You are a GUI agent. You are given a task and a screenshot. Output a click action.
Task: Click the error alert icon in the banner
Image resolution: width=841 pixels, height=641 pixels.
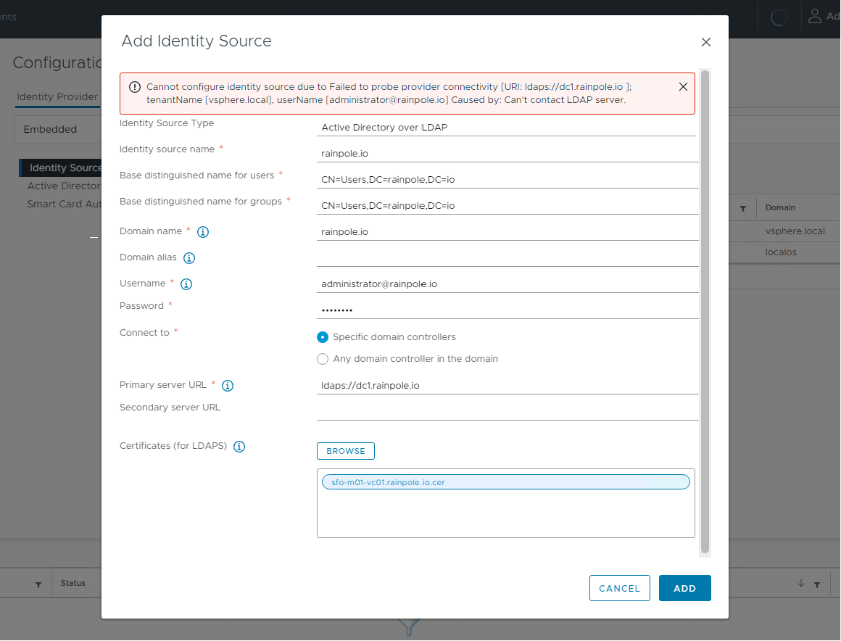click(x=134, y=86)
